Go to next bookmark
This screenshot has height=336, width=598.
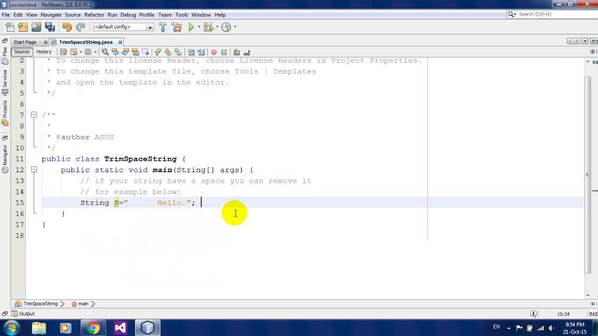(168, 52)
